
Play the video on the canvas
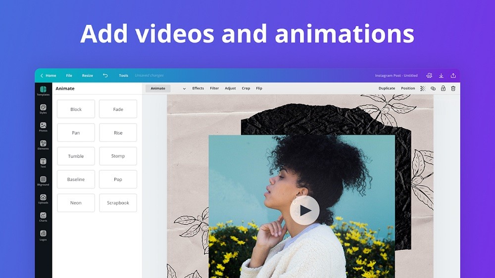click(x=304, y=210)
